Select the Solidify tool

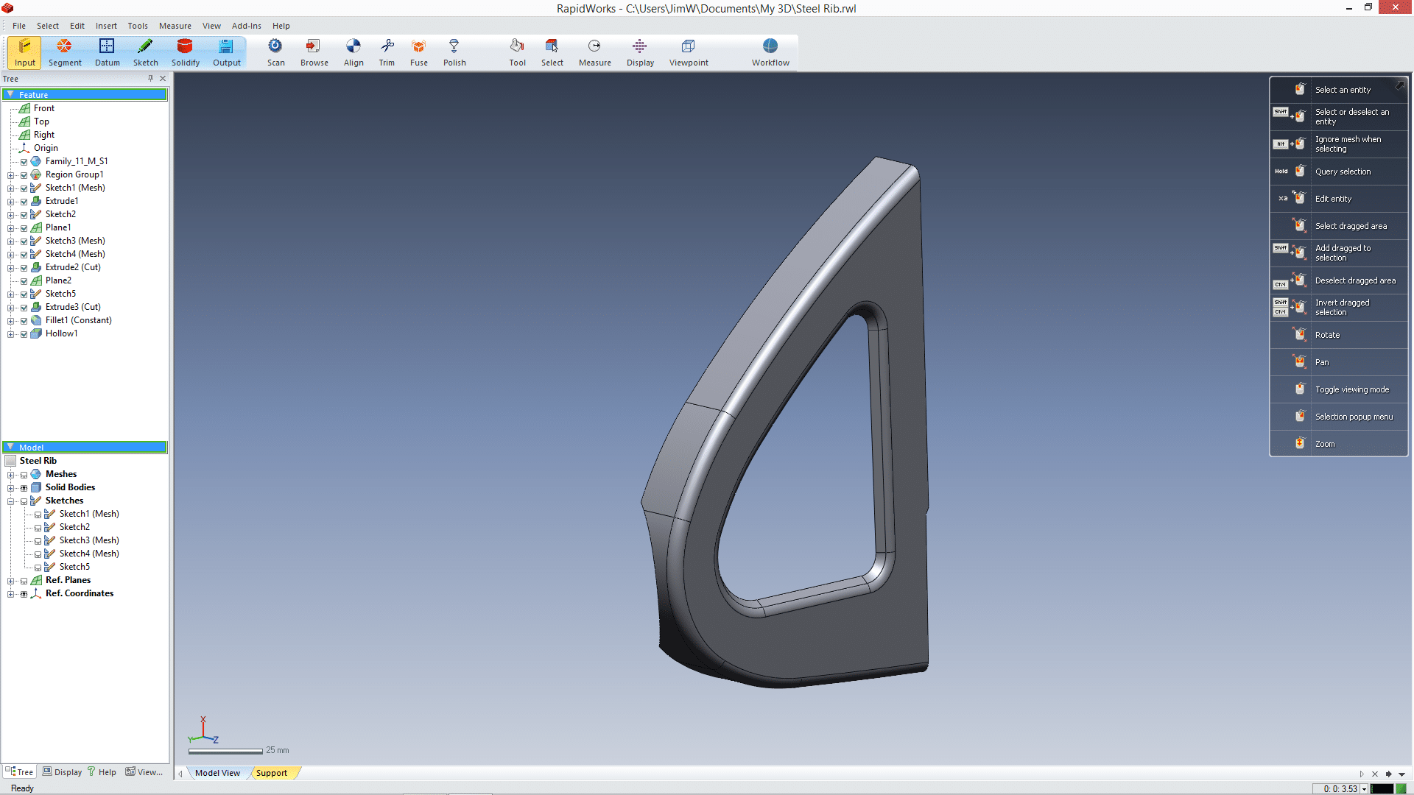tap(185, 52)
